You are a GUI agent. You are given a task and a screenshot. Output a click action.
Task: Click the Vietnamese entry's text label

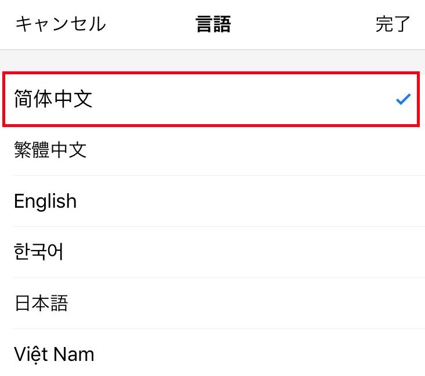(54, 354)
